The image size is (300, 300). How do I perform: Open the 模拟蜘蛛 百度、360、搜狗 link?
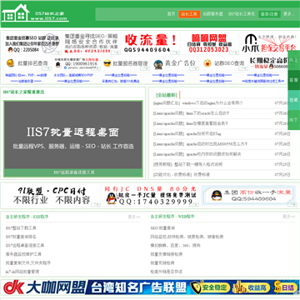coord(175,246)
